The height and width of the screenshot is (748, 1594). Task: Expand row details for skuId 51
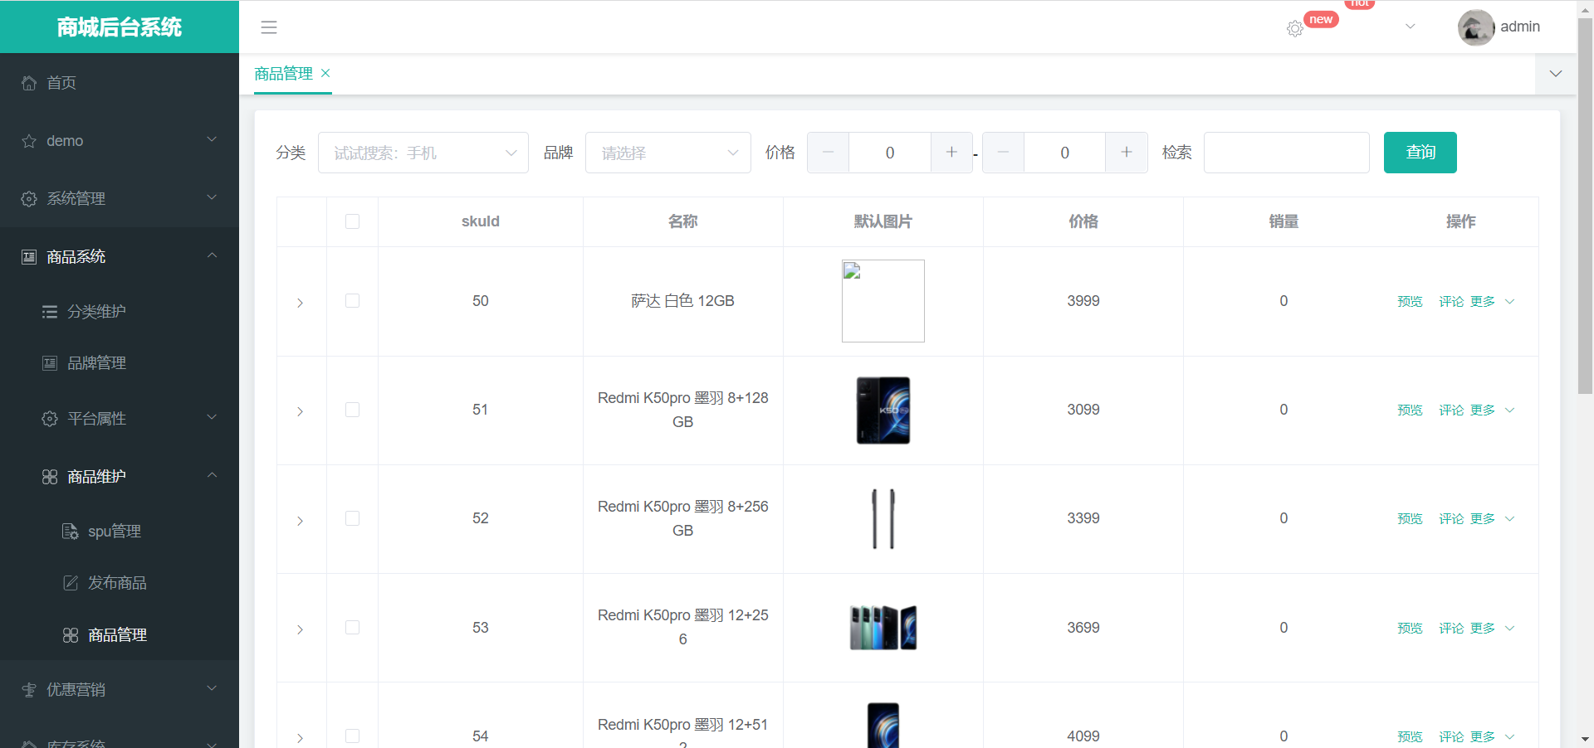tap(300, 411)
